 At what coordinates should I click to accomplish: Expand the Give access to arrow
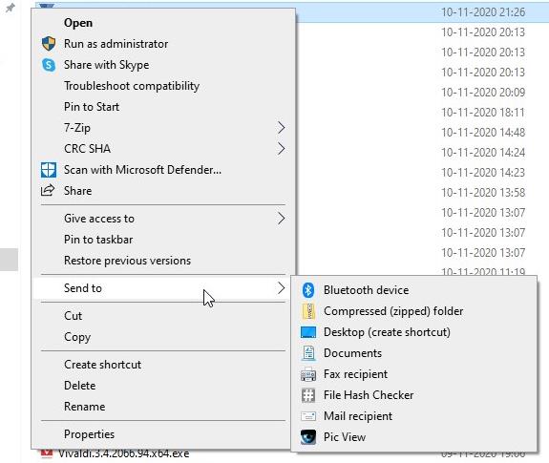pyautogui.click(x=281, y=219)
